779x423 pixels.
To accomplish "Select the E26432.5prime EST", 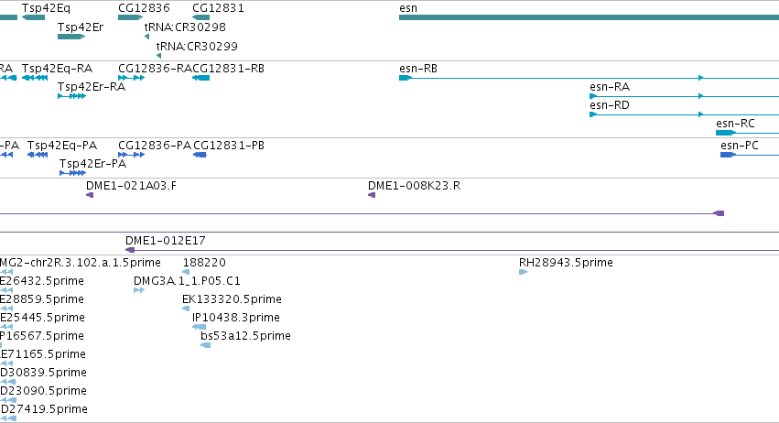I will tap(6, 290).
